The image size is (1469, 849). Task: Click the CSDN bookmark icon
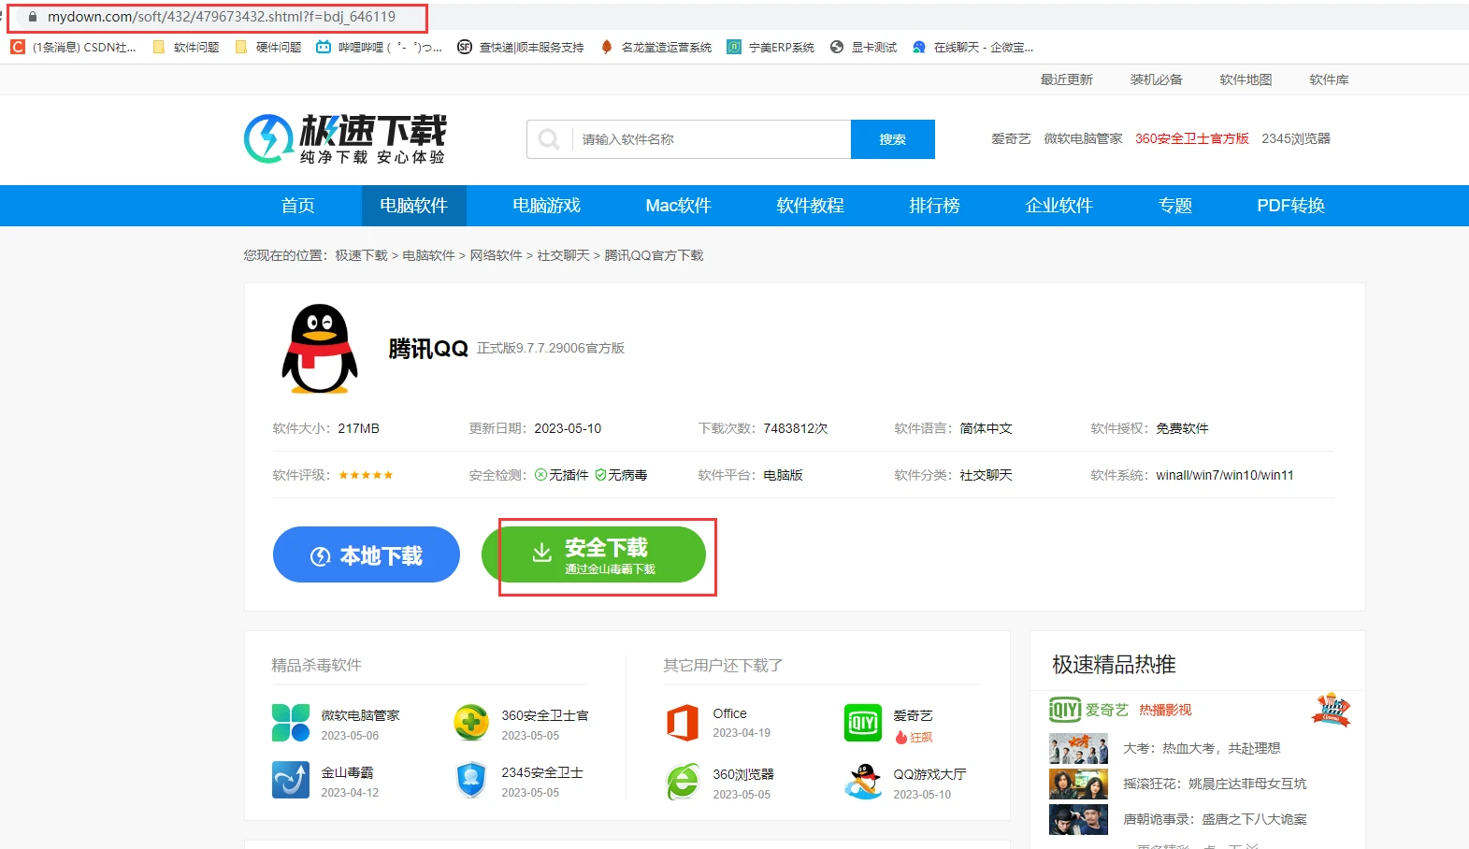pyautogui.click(x=17, y=47)
